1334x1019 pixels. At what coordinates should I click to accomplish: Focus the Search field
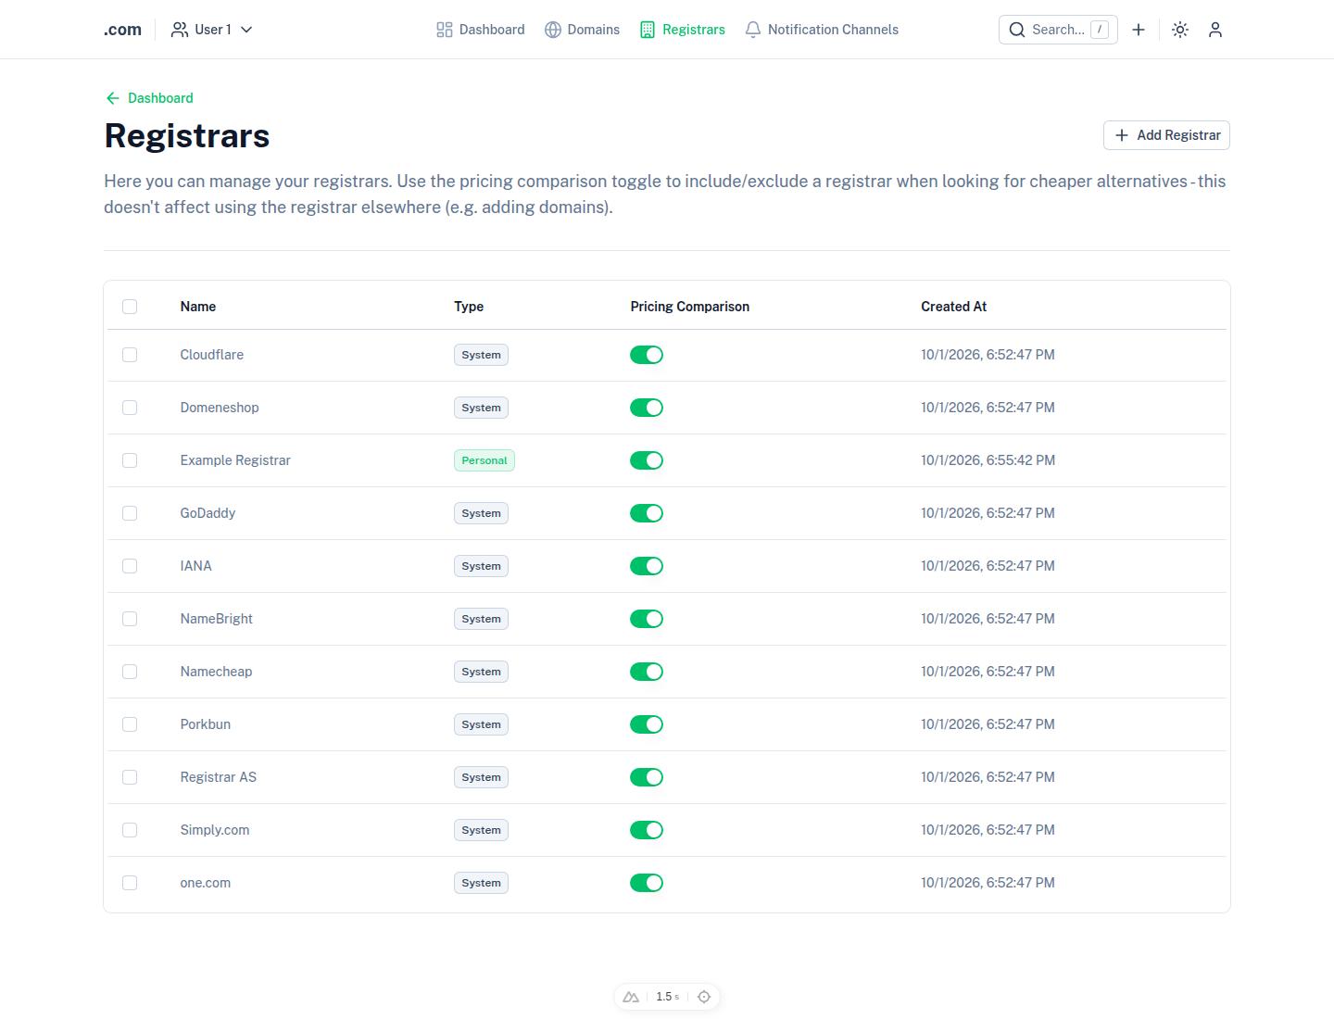1058,30
